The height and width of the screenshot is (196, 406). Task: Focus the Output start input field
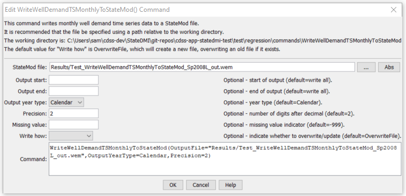[x=74, y=80]
